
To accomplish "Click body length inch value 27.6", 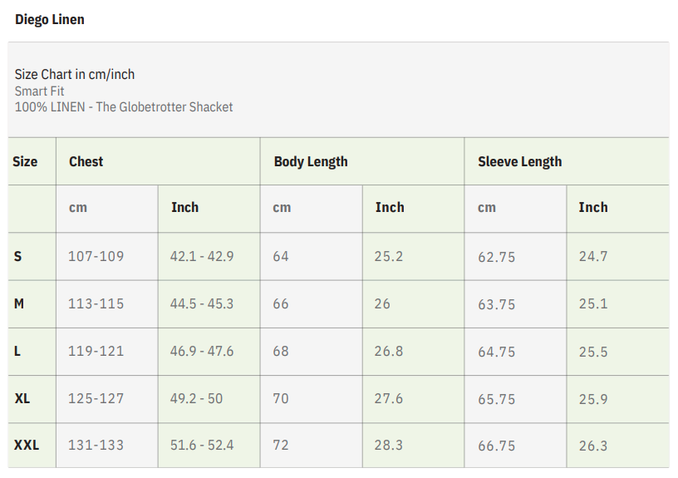I will click(x=388, y=398).
